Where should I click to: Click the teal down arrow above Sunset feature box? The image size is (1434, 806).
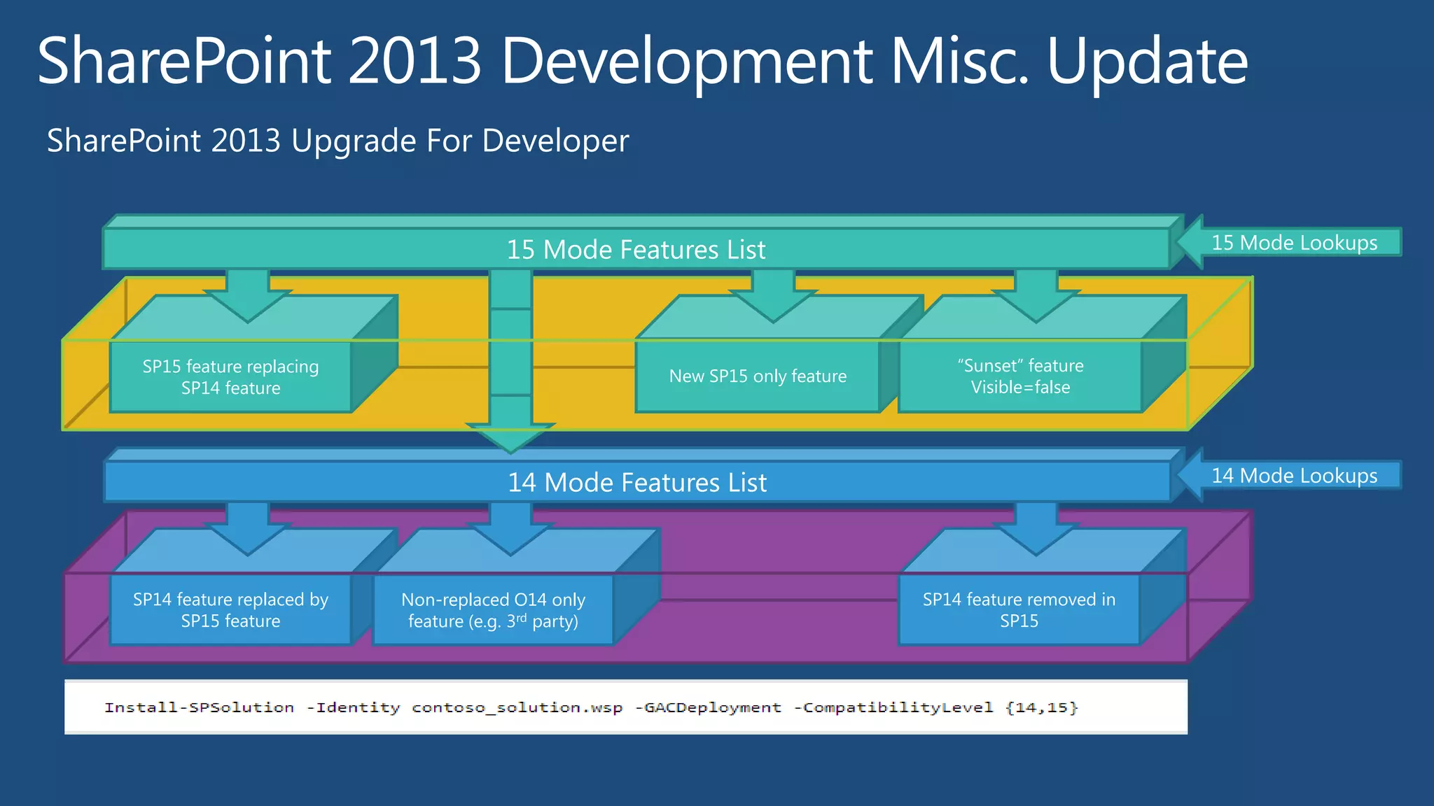click(1036, 294)
